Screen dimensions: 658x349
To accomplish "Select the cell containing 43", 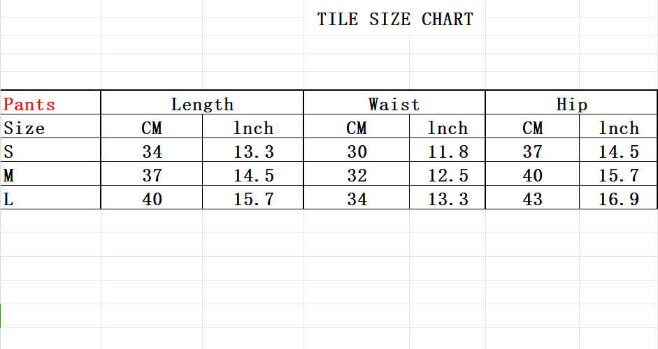I will (533, 198).
